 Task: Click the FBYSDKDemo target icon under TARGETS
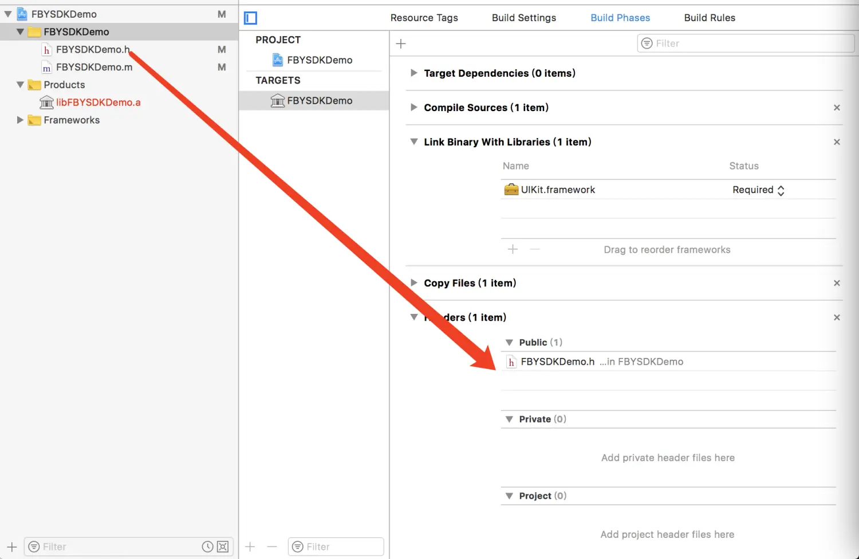point(278,100)
